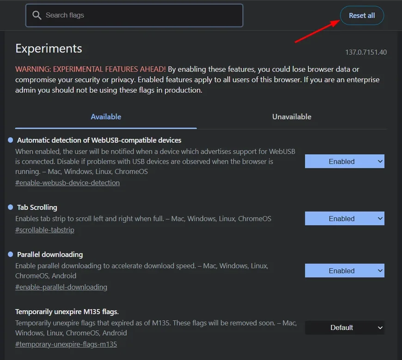Screen dimensions: 402x360
Task: Click the Temporarily unexpire M135 flags title
Action: (x=67, y=312)
